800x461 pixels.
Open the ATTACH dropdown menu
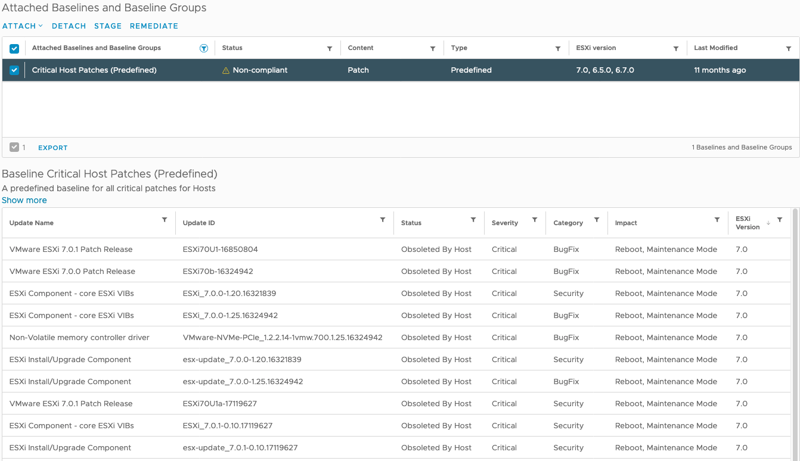coord(23,26)
